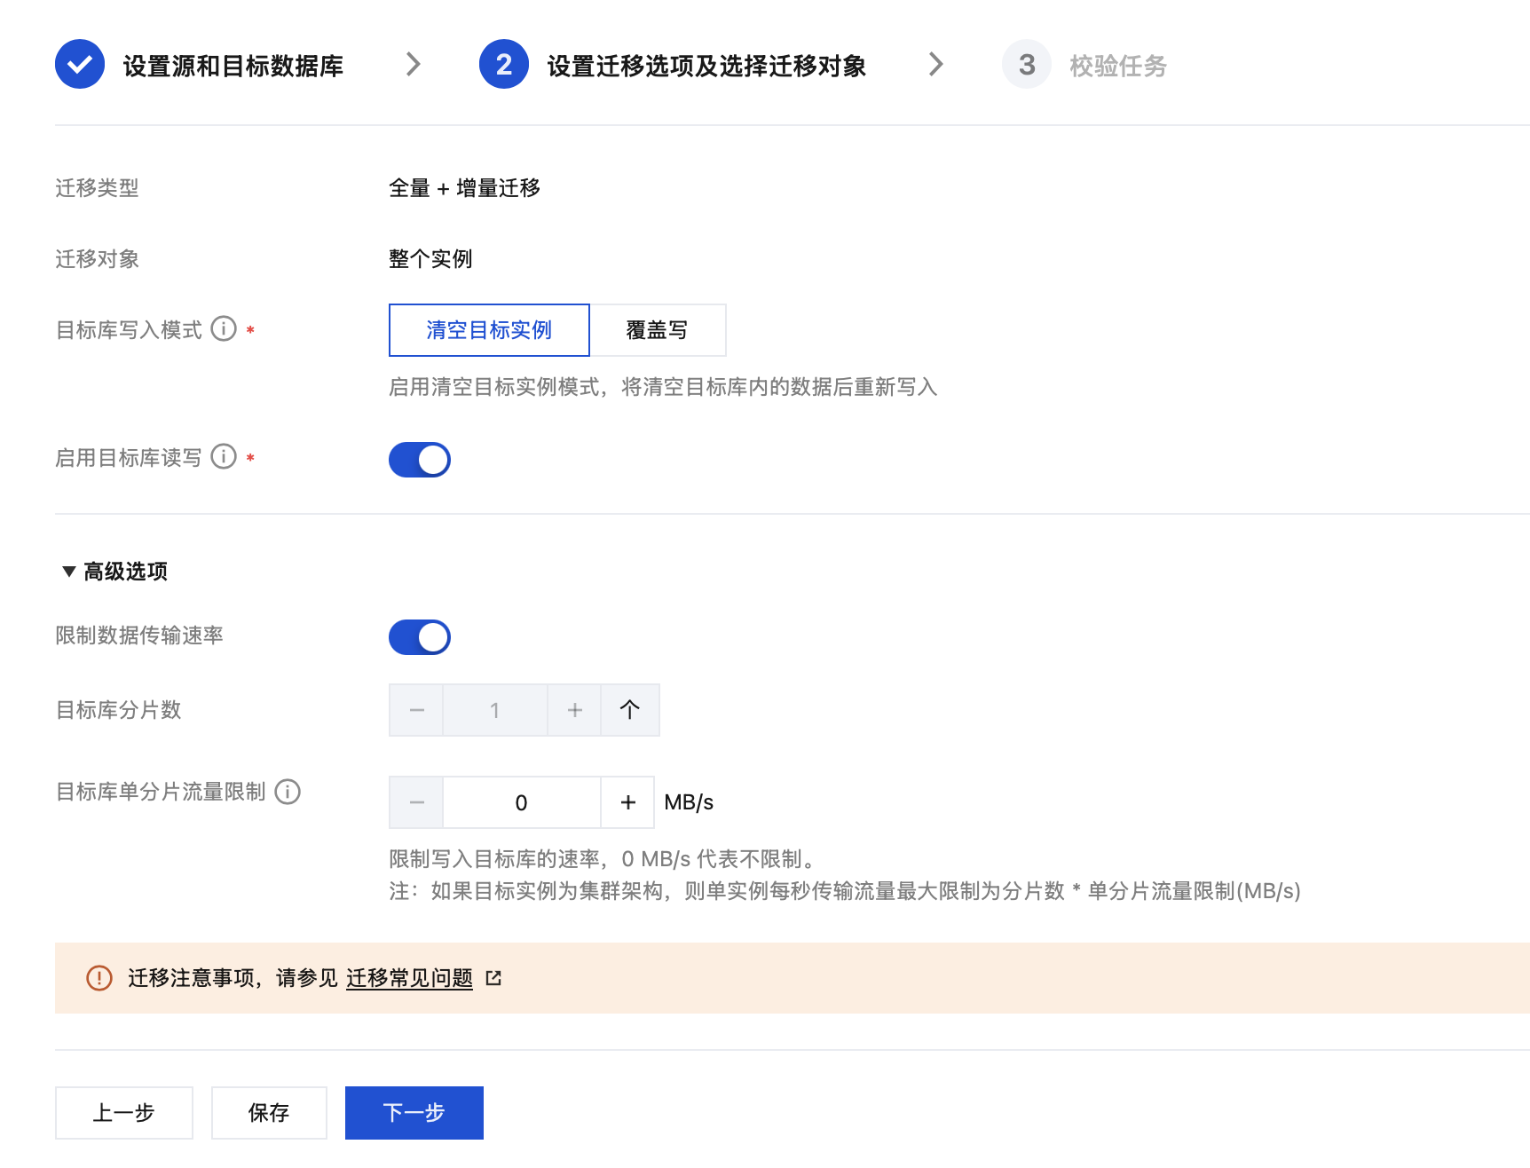Toggle the 启用目标库读写 switch
The image size is (1530, 1168).
(x=420, y=460)
